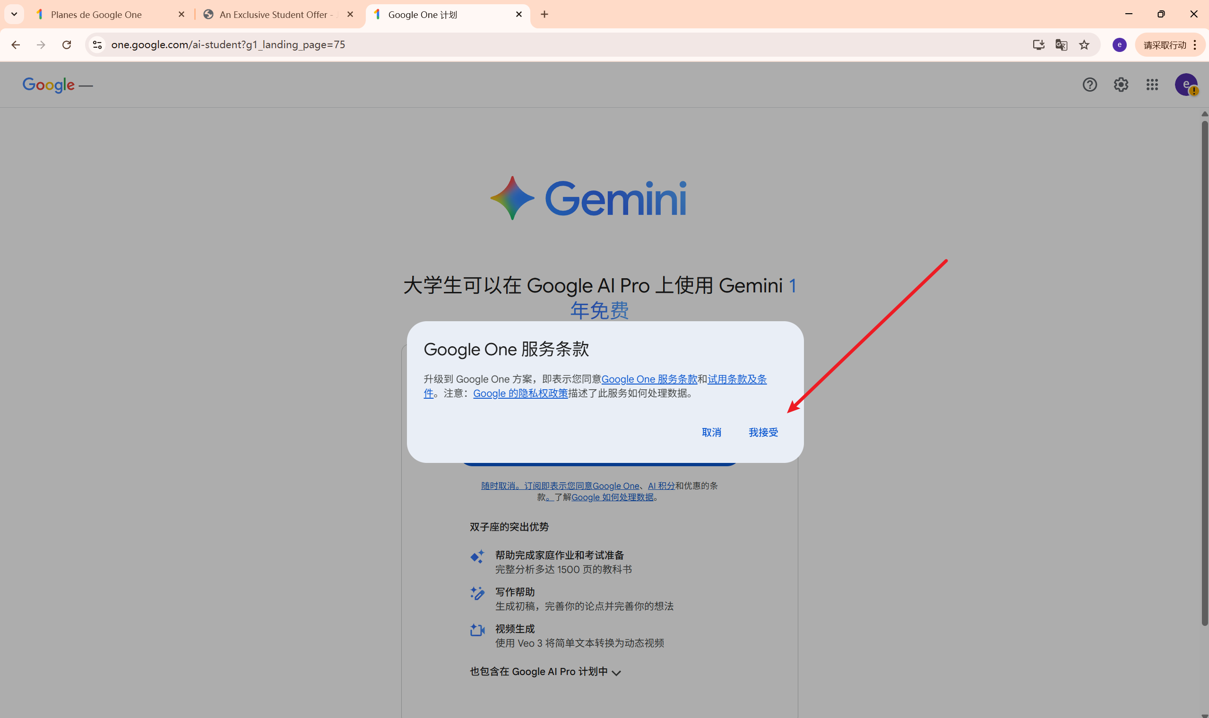The height and width of the screenshot is (718, 1209).
Task: Click the Gemini logo image
Action: point(588,198)
